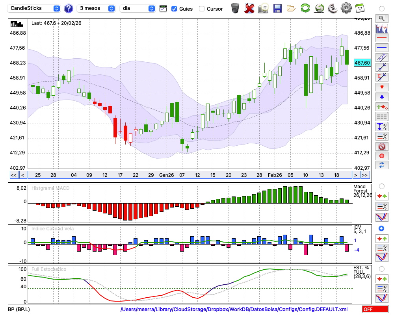Screen dimensions: 394x315
Task: Click the trash can icon in toolbar
Action: [235, 8]
